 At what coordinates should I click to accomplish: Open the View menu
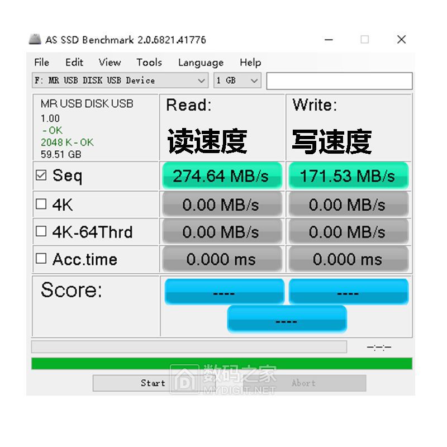(x=110, y=62)
